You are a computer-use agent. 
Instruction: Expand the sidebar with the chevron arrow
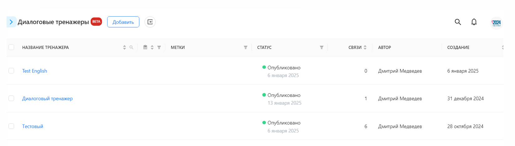(11, 22)
